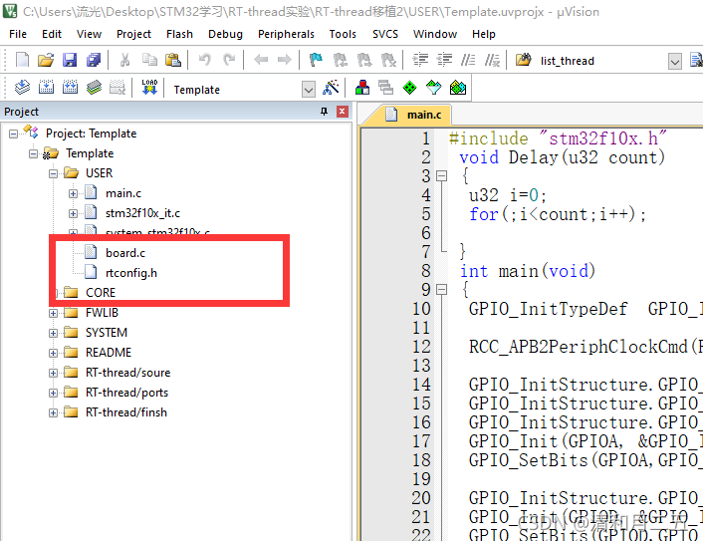Open the Template target dropdown arrow
703x541 pixels.
pyautogui.click(x=309, y=90)
